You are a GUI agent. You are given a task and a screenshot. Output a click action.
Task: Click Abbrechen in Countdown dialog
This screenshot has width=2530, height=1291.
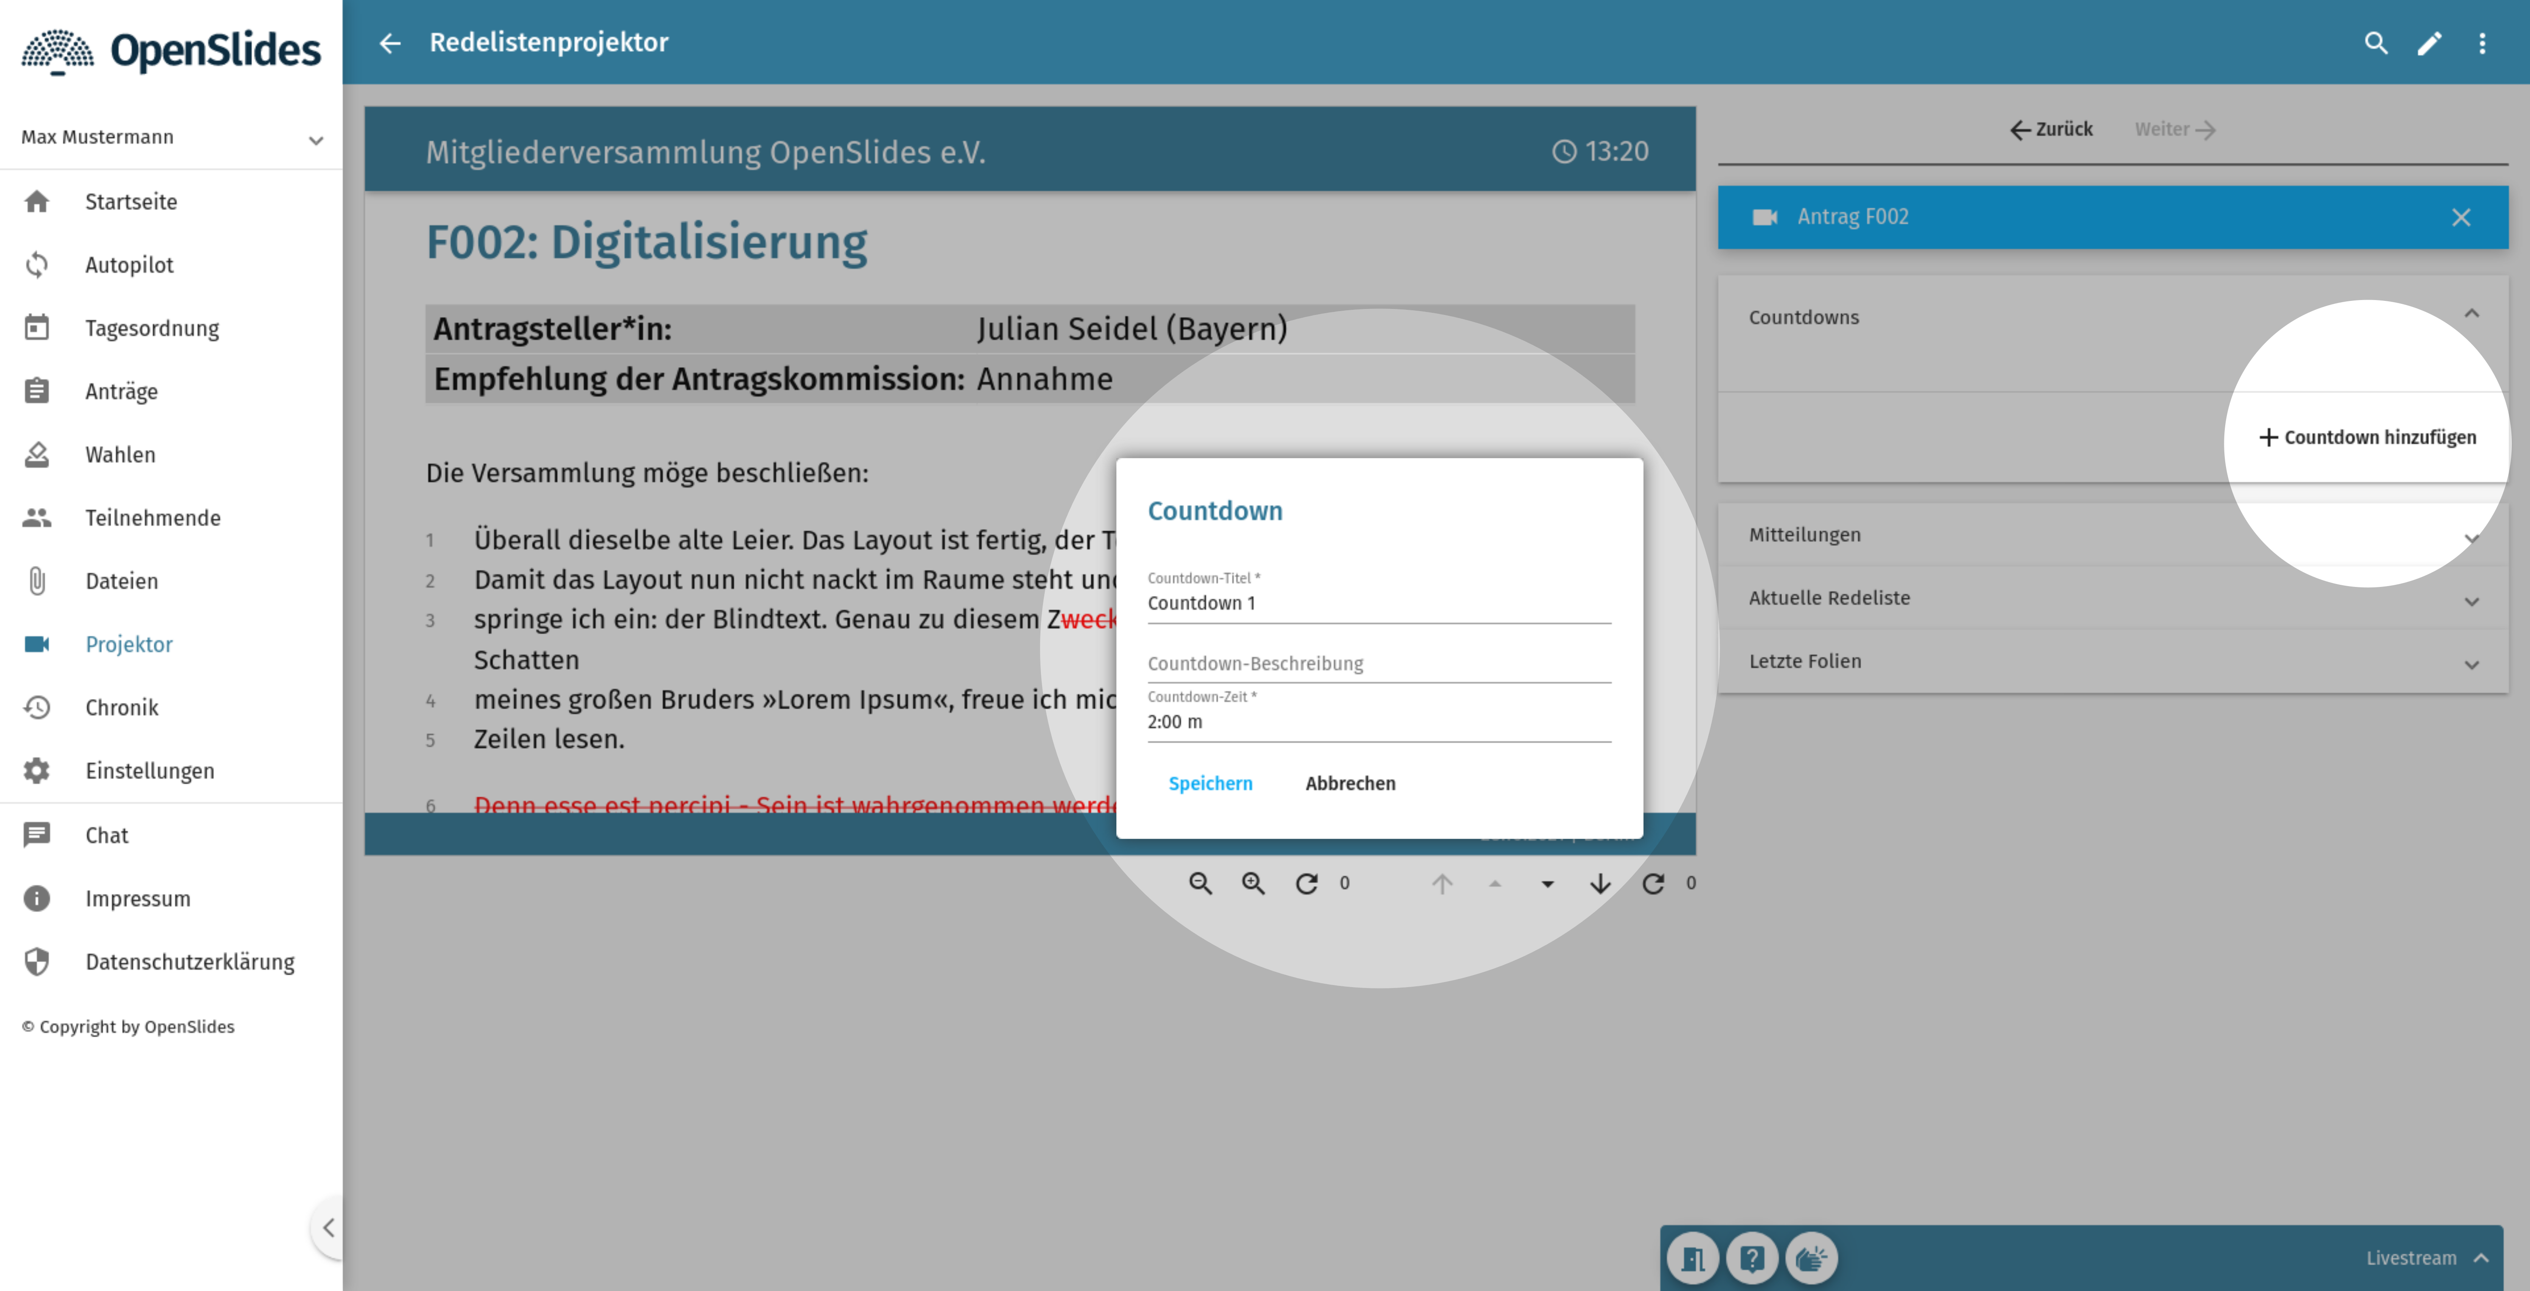coord(1350,783)
